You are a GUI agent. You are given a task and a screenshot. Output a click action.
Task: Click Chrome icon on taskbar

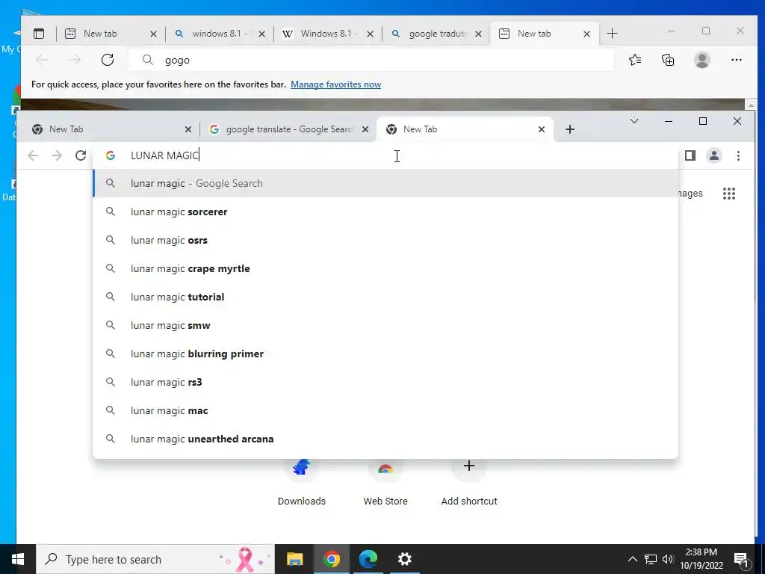click(x=331, y=559)
